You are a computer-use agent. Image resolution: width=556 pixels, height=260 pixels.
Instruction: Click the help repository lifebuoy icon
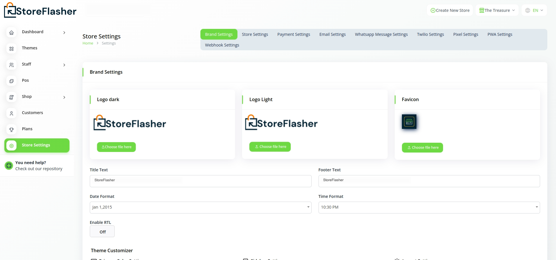[9, 166]
